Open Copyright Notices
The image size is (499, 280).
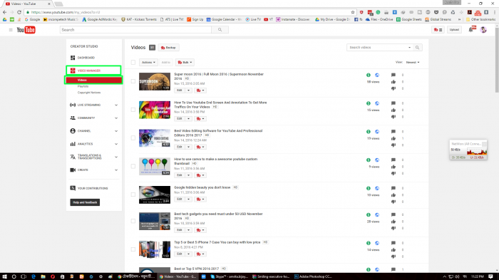(x=89, y=93)
